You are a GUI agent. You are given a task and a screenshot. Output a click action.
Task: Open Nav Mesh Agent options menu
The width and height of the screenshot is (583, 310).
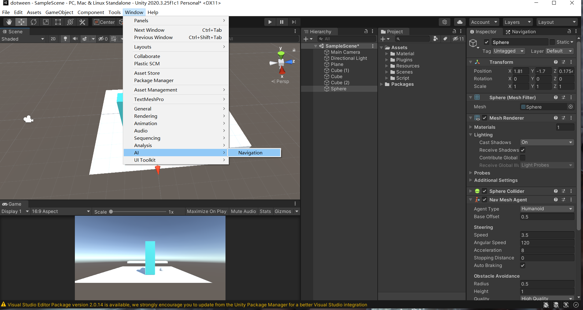click(x=571, y=200)
